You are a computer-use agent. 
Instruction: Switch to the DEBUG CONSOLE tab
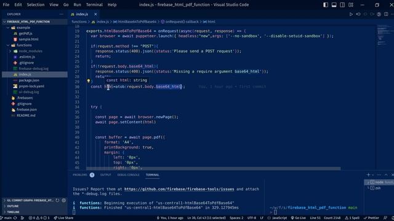[129, 175]
